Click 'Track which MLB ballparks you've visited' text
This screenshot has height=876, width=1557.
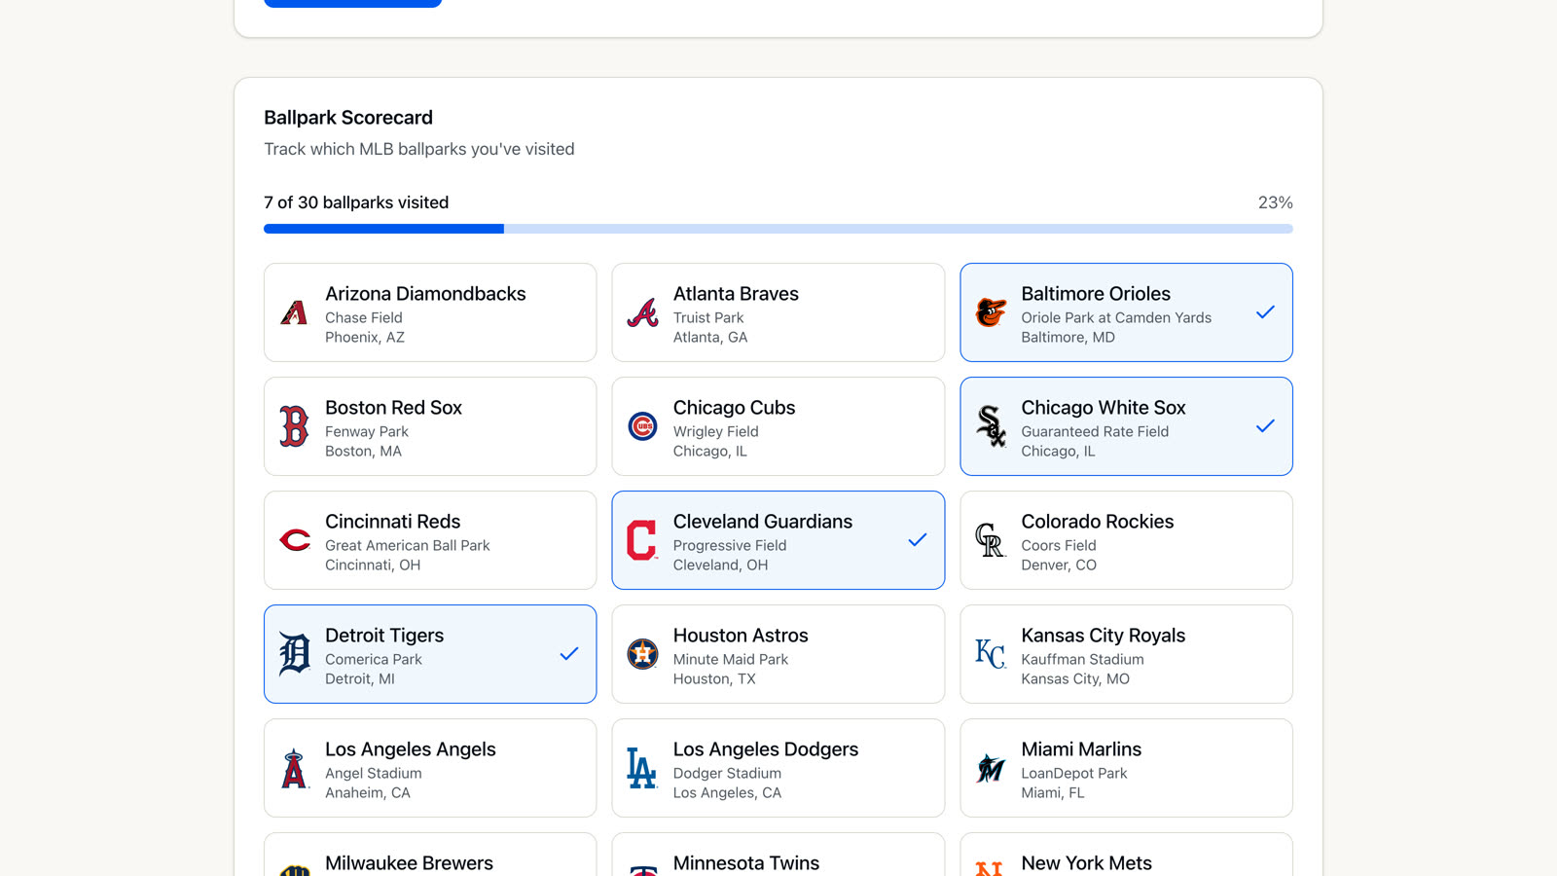click(419, 149)
